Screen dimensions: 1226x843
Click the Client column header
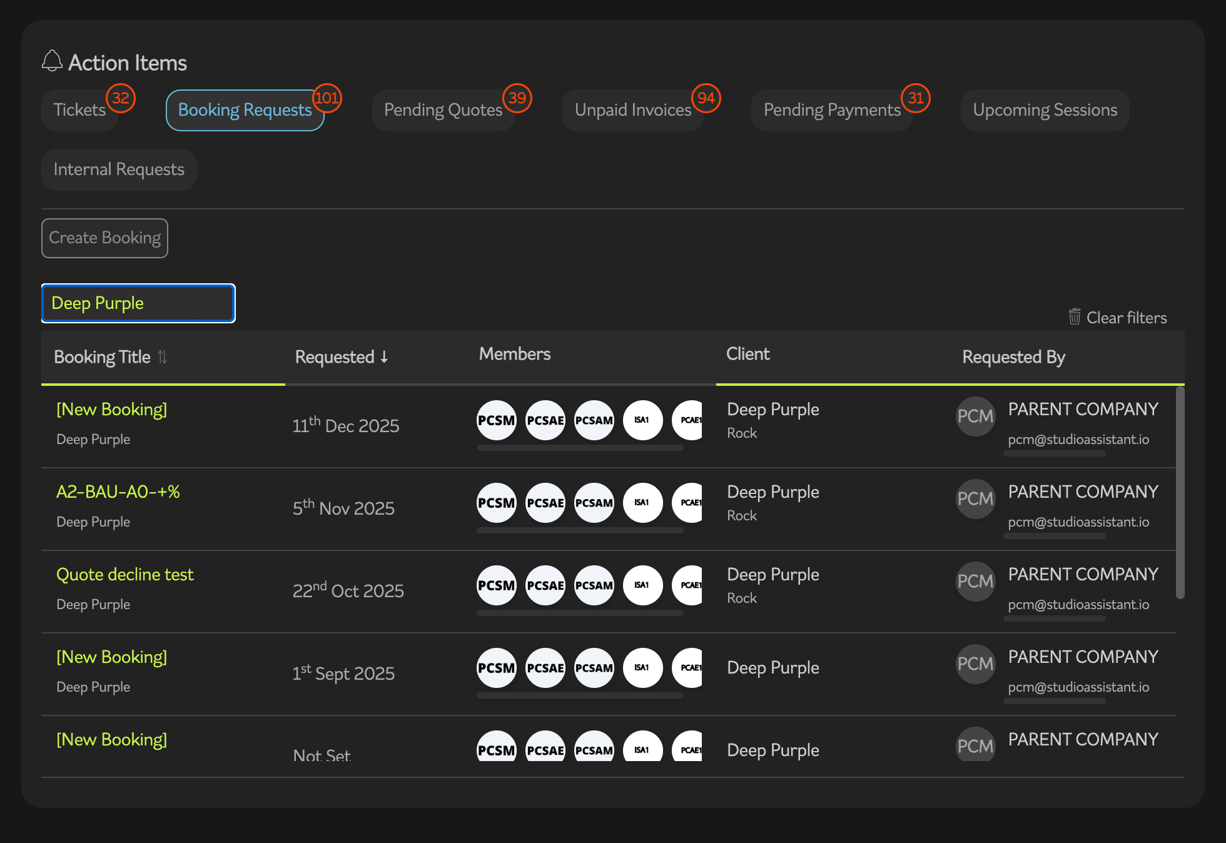click(x=748, y=354)
